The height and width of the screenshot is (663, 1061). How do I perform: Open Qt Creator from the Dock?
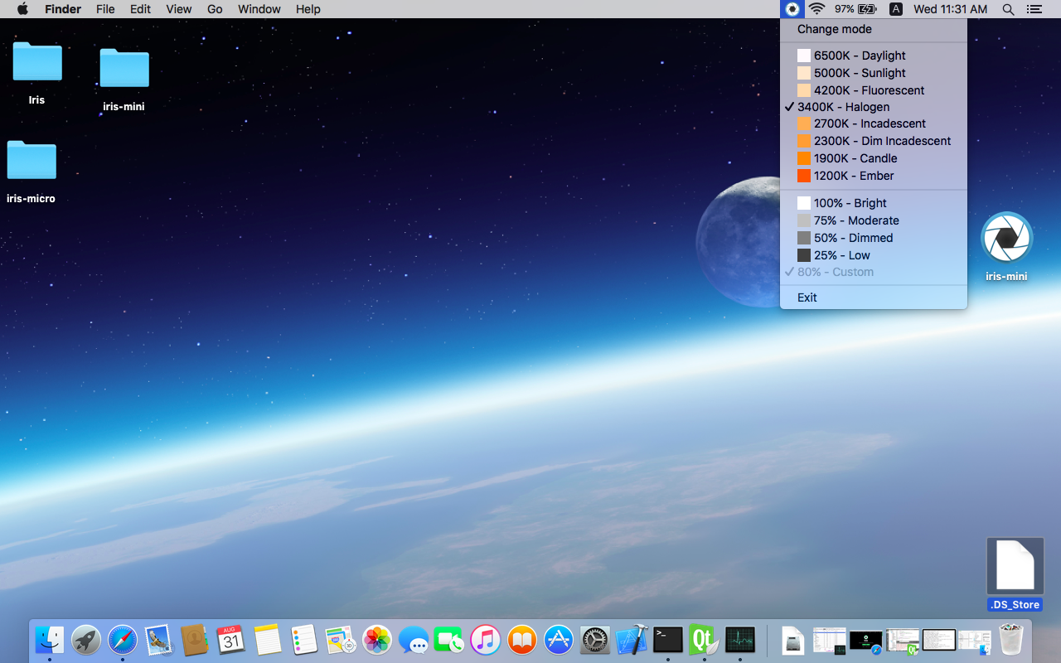704,639
